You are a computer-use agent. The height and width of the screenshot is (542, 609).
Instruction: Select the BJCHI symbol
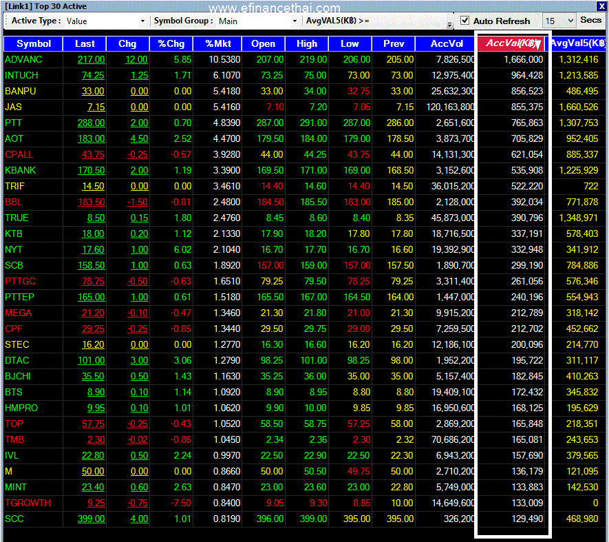pyautogui.click(x=18, y=376)
